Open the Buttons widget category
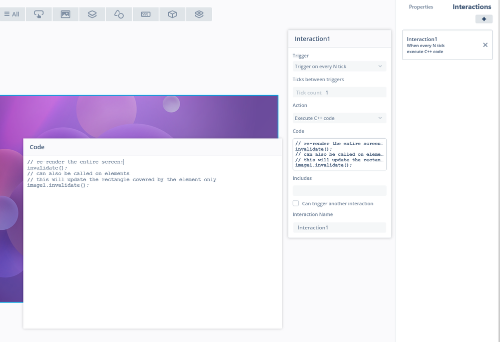 tap(39, 15)
